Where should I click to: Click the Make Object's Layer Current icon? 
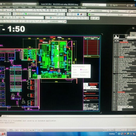(57, 14)
